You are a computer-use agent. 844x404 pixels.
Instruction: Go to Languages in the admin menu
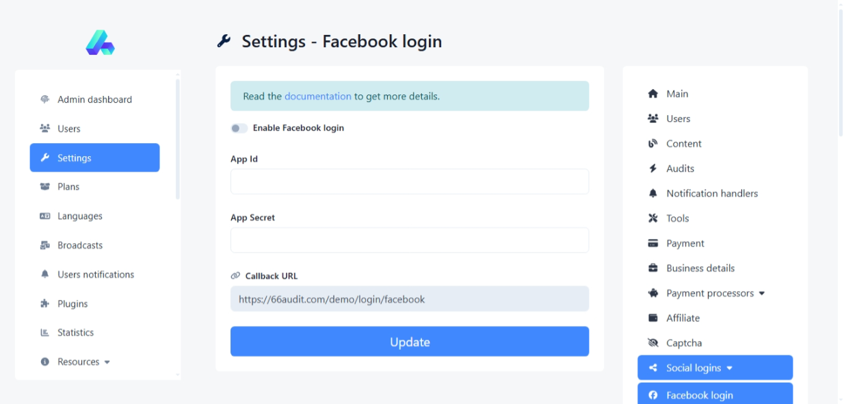click(x=79, y=216)
